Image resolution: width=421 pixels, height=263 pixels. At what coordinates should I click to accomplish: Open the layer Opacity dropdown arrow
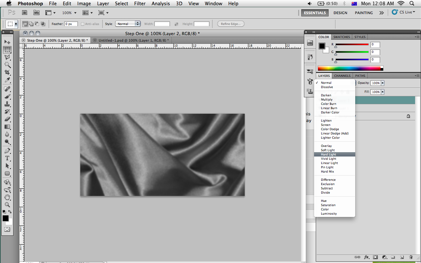(x=383, y=83)
